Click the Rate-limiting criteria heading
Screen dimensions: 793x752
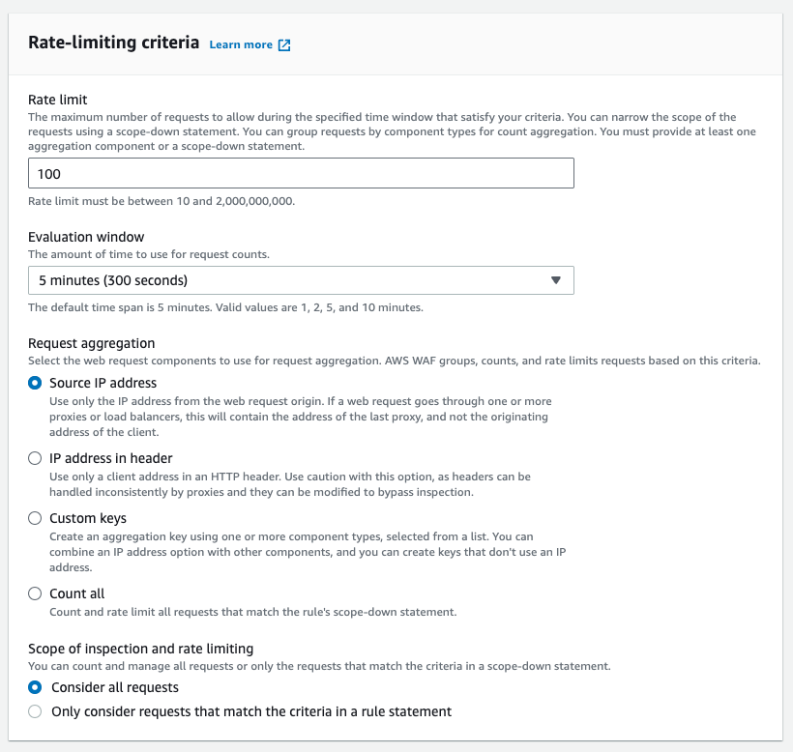[x=114, y=43]
